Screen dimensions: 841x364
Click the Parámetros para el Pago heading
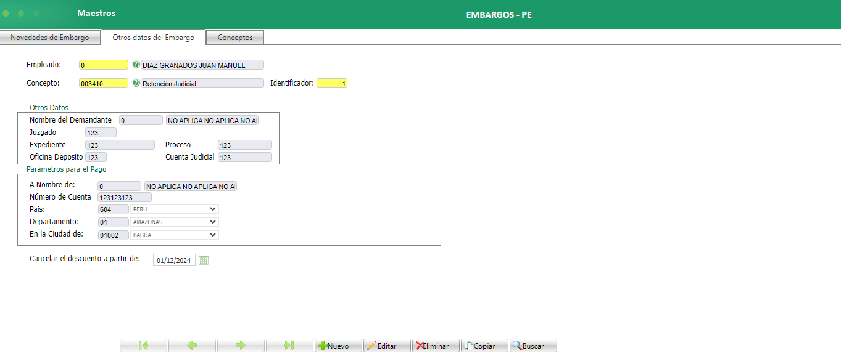(x=67, y=169)
